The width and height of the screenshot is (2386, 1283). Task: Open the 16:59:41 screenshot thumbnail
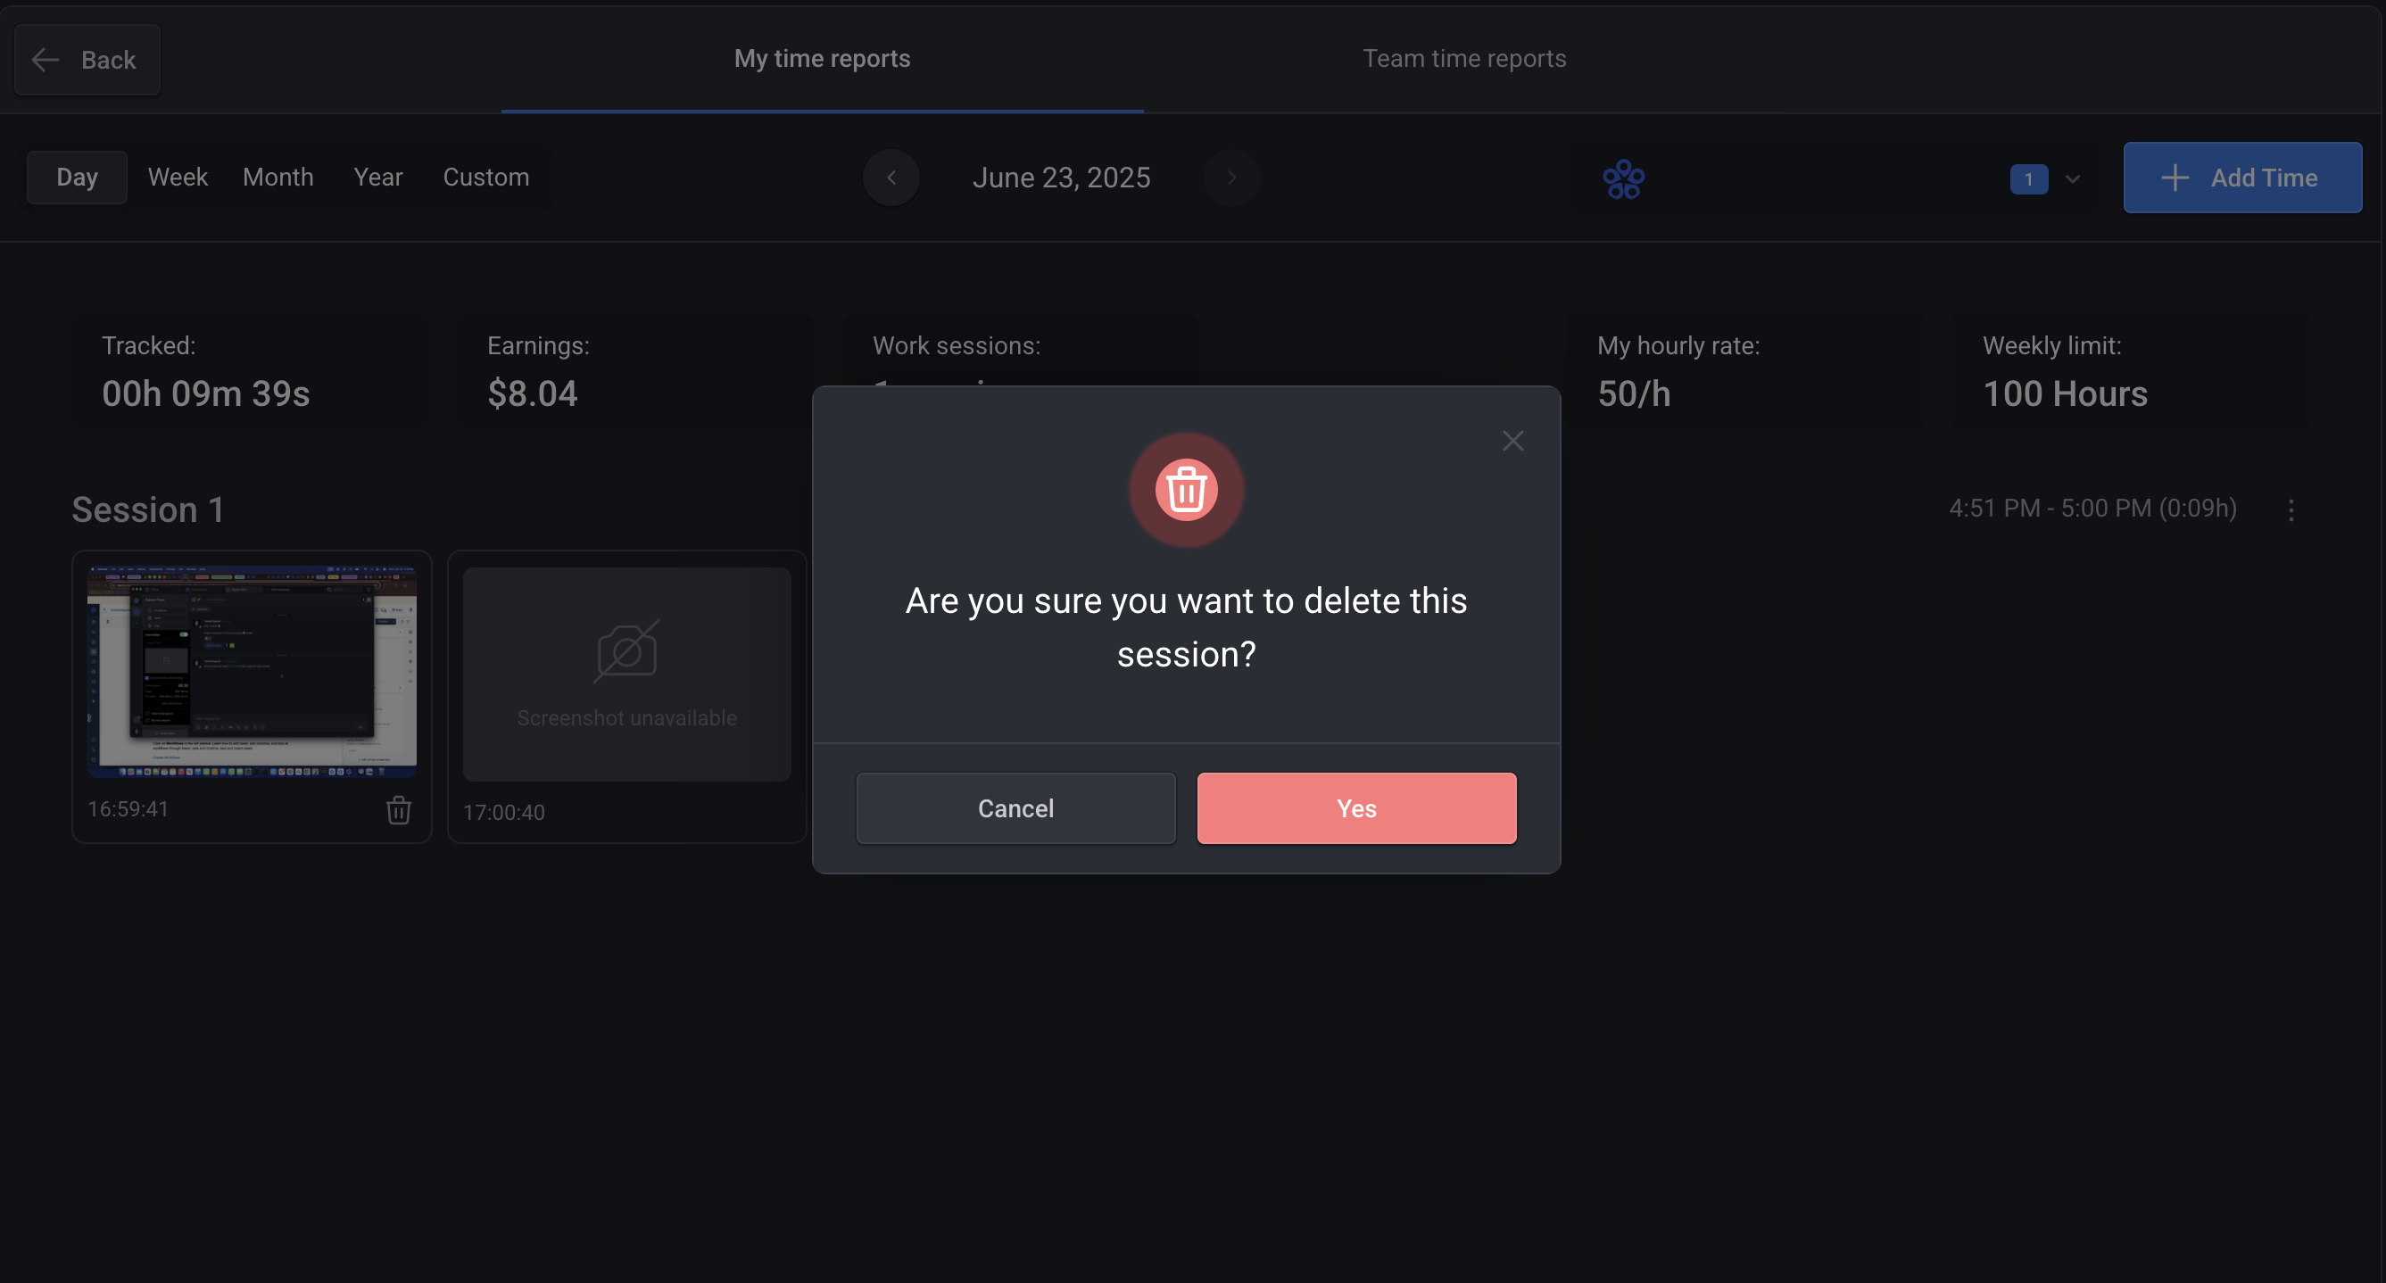click(252, 671)
